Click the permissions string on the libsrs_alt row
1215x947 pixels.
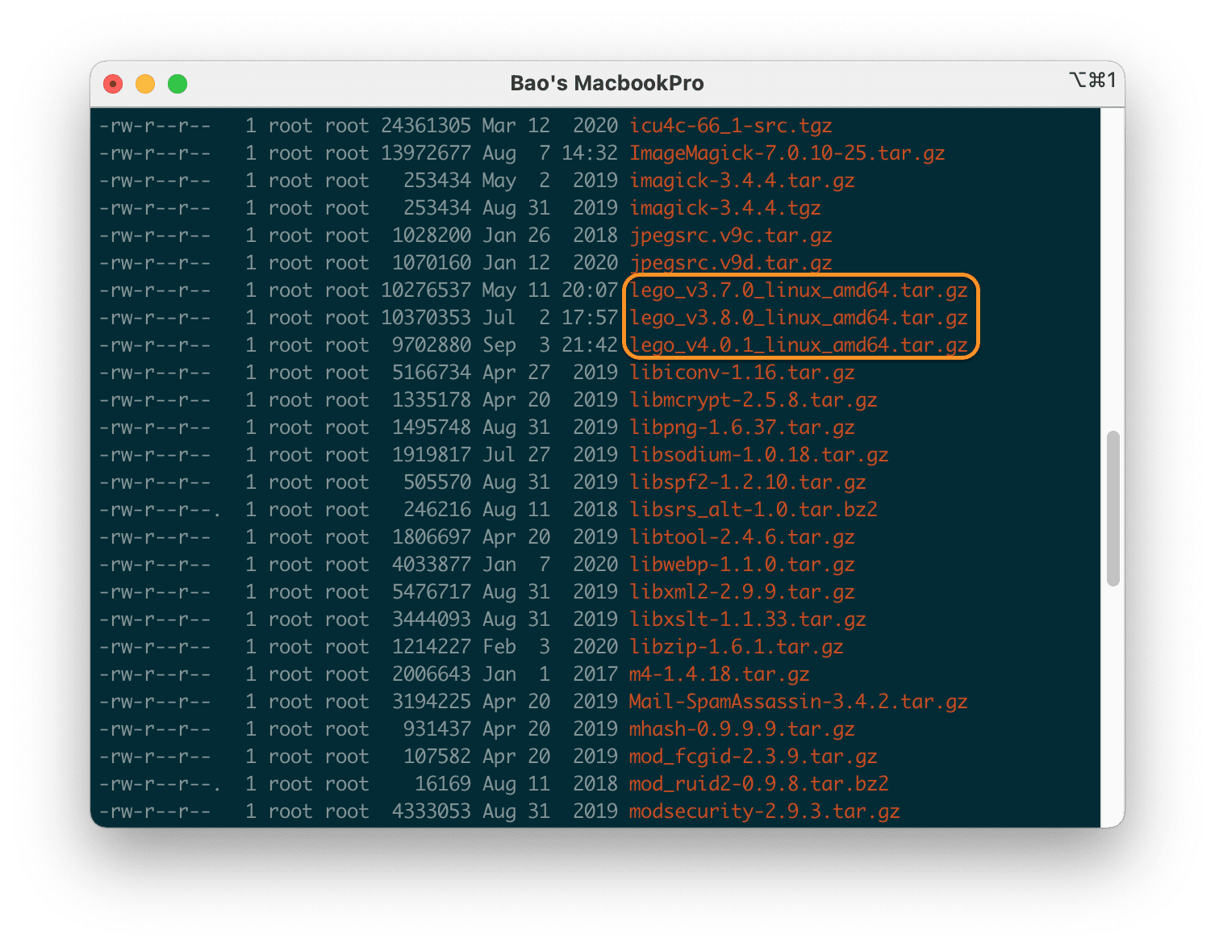[160, 511]
